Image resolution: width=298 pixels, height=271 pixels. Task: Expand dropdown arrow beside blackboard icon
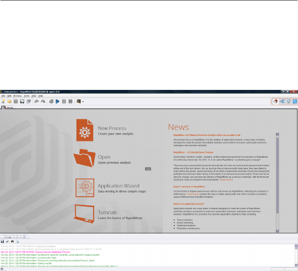pos(83,102)
